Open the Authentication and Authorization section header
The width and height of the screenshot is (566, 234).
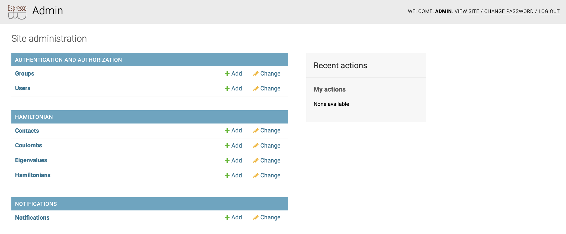tap(69, 60)
